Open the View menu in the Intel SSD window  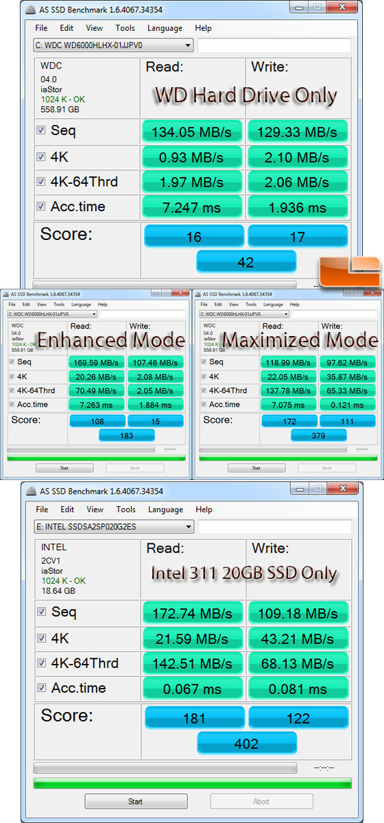95,510
